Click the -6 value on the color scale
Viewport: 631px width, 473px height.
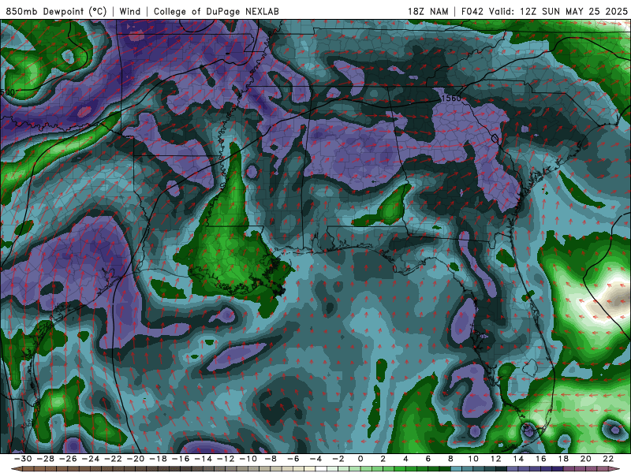[293, 459]
